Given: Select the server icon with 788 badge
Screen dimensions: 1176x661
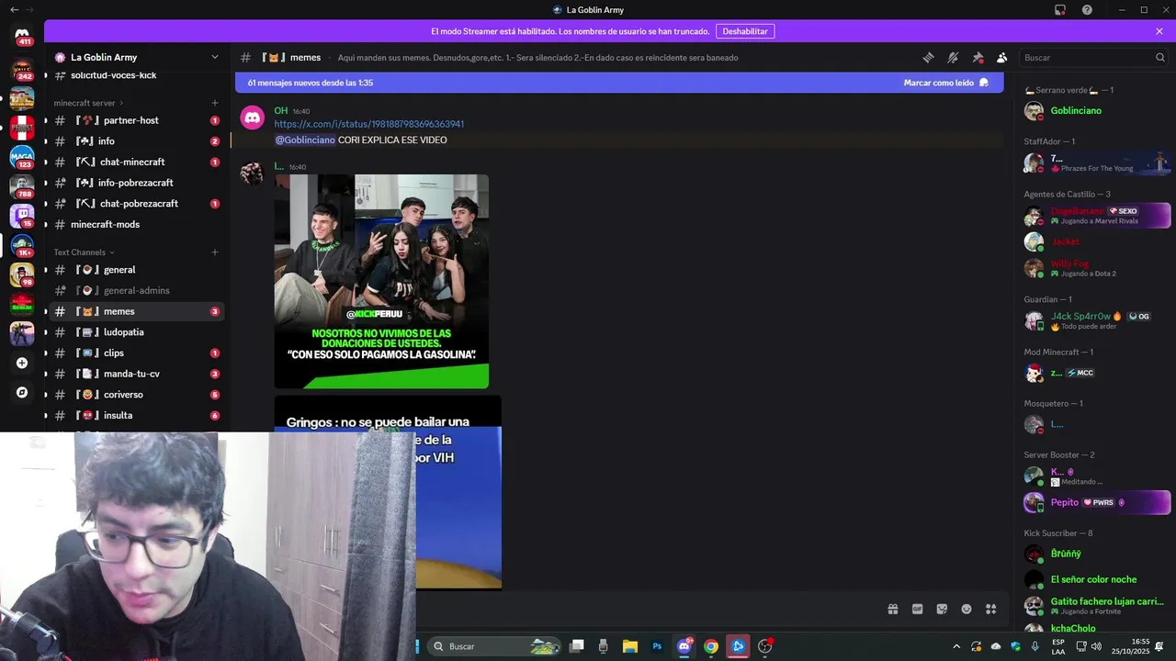Looking at the screenshot, I should pyautogui.click(x=22, y=186).
